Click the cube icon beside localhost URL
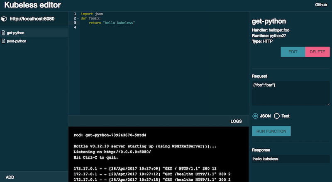The image size is (332, 182). coord(4,19)
